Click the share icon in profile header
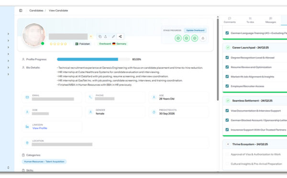 (x=120, y=37)
